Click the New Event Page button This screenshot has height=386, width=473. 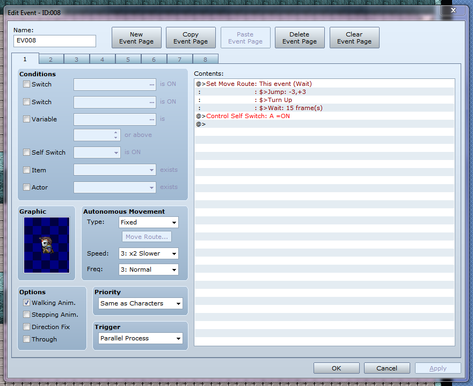tap(136, 38)
